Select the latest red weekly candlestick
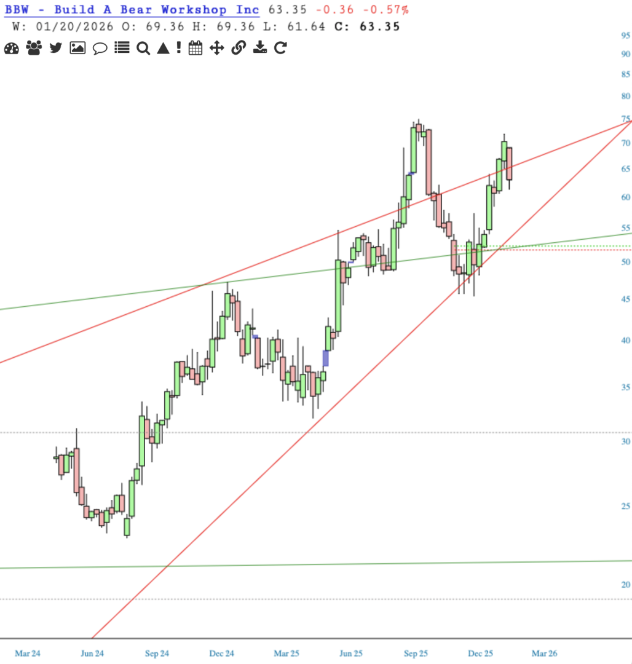This screenshot has width=632, height=664. (509, 164)
